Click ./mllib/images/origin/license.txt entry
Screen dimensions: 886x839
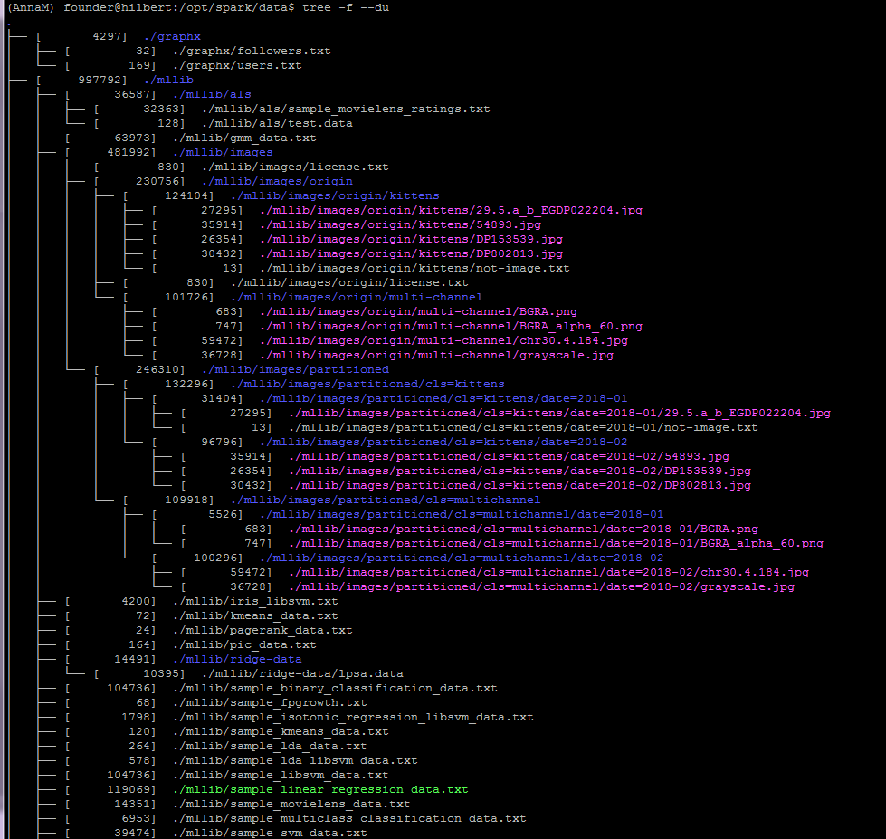point(349,282)
